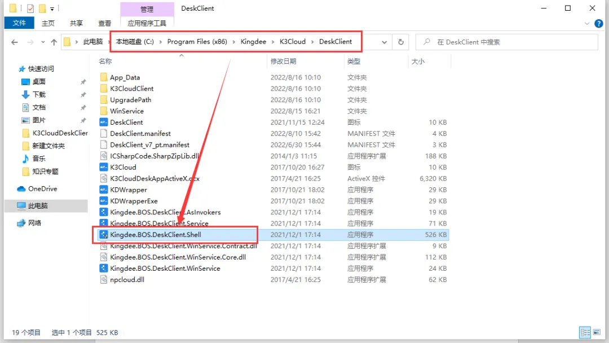This screenshot has width=609, height=343.
Task: Select the WinService folder icon
Action: point(103,111)
